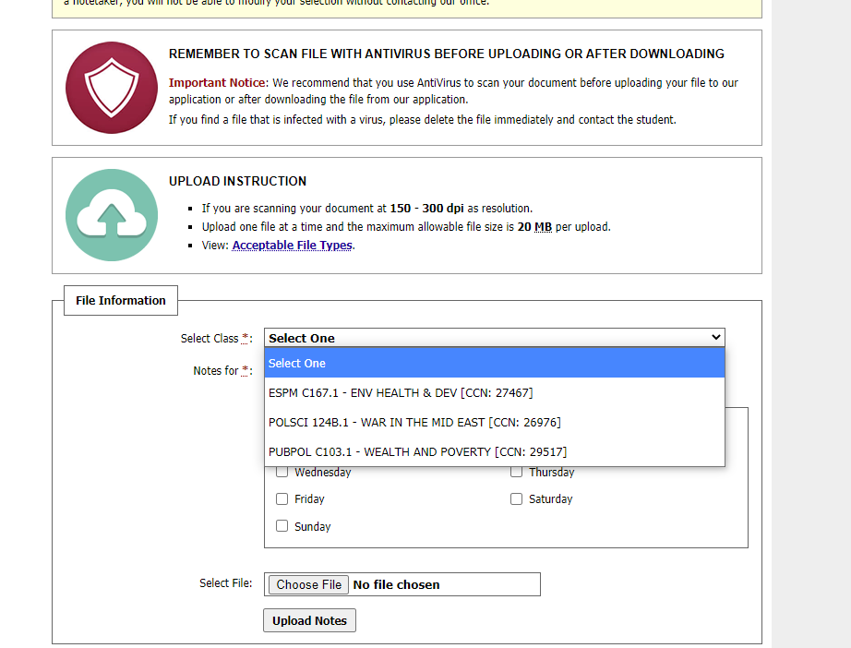Click the 'Select Class' field label

coord(216,338)
